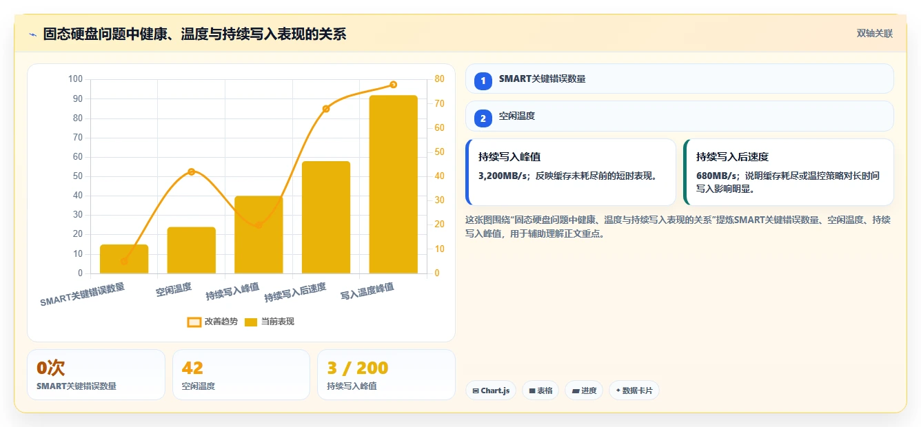Click the 写入温度峰值 bar in chart

(394, 185)
